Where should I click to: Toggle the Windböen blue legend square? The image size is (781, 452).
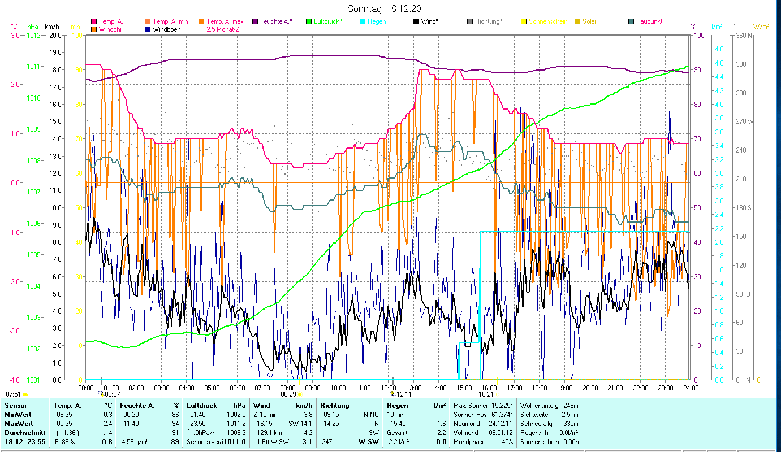tap(147, 29)
